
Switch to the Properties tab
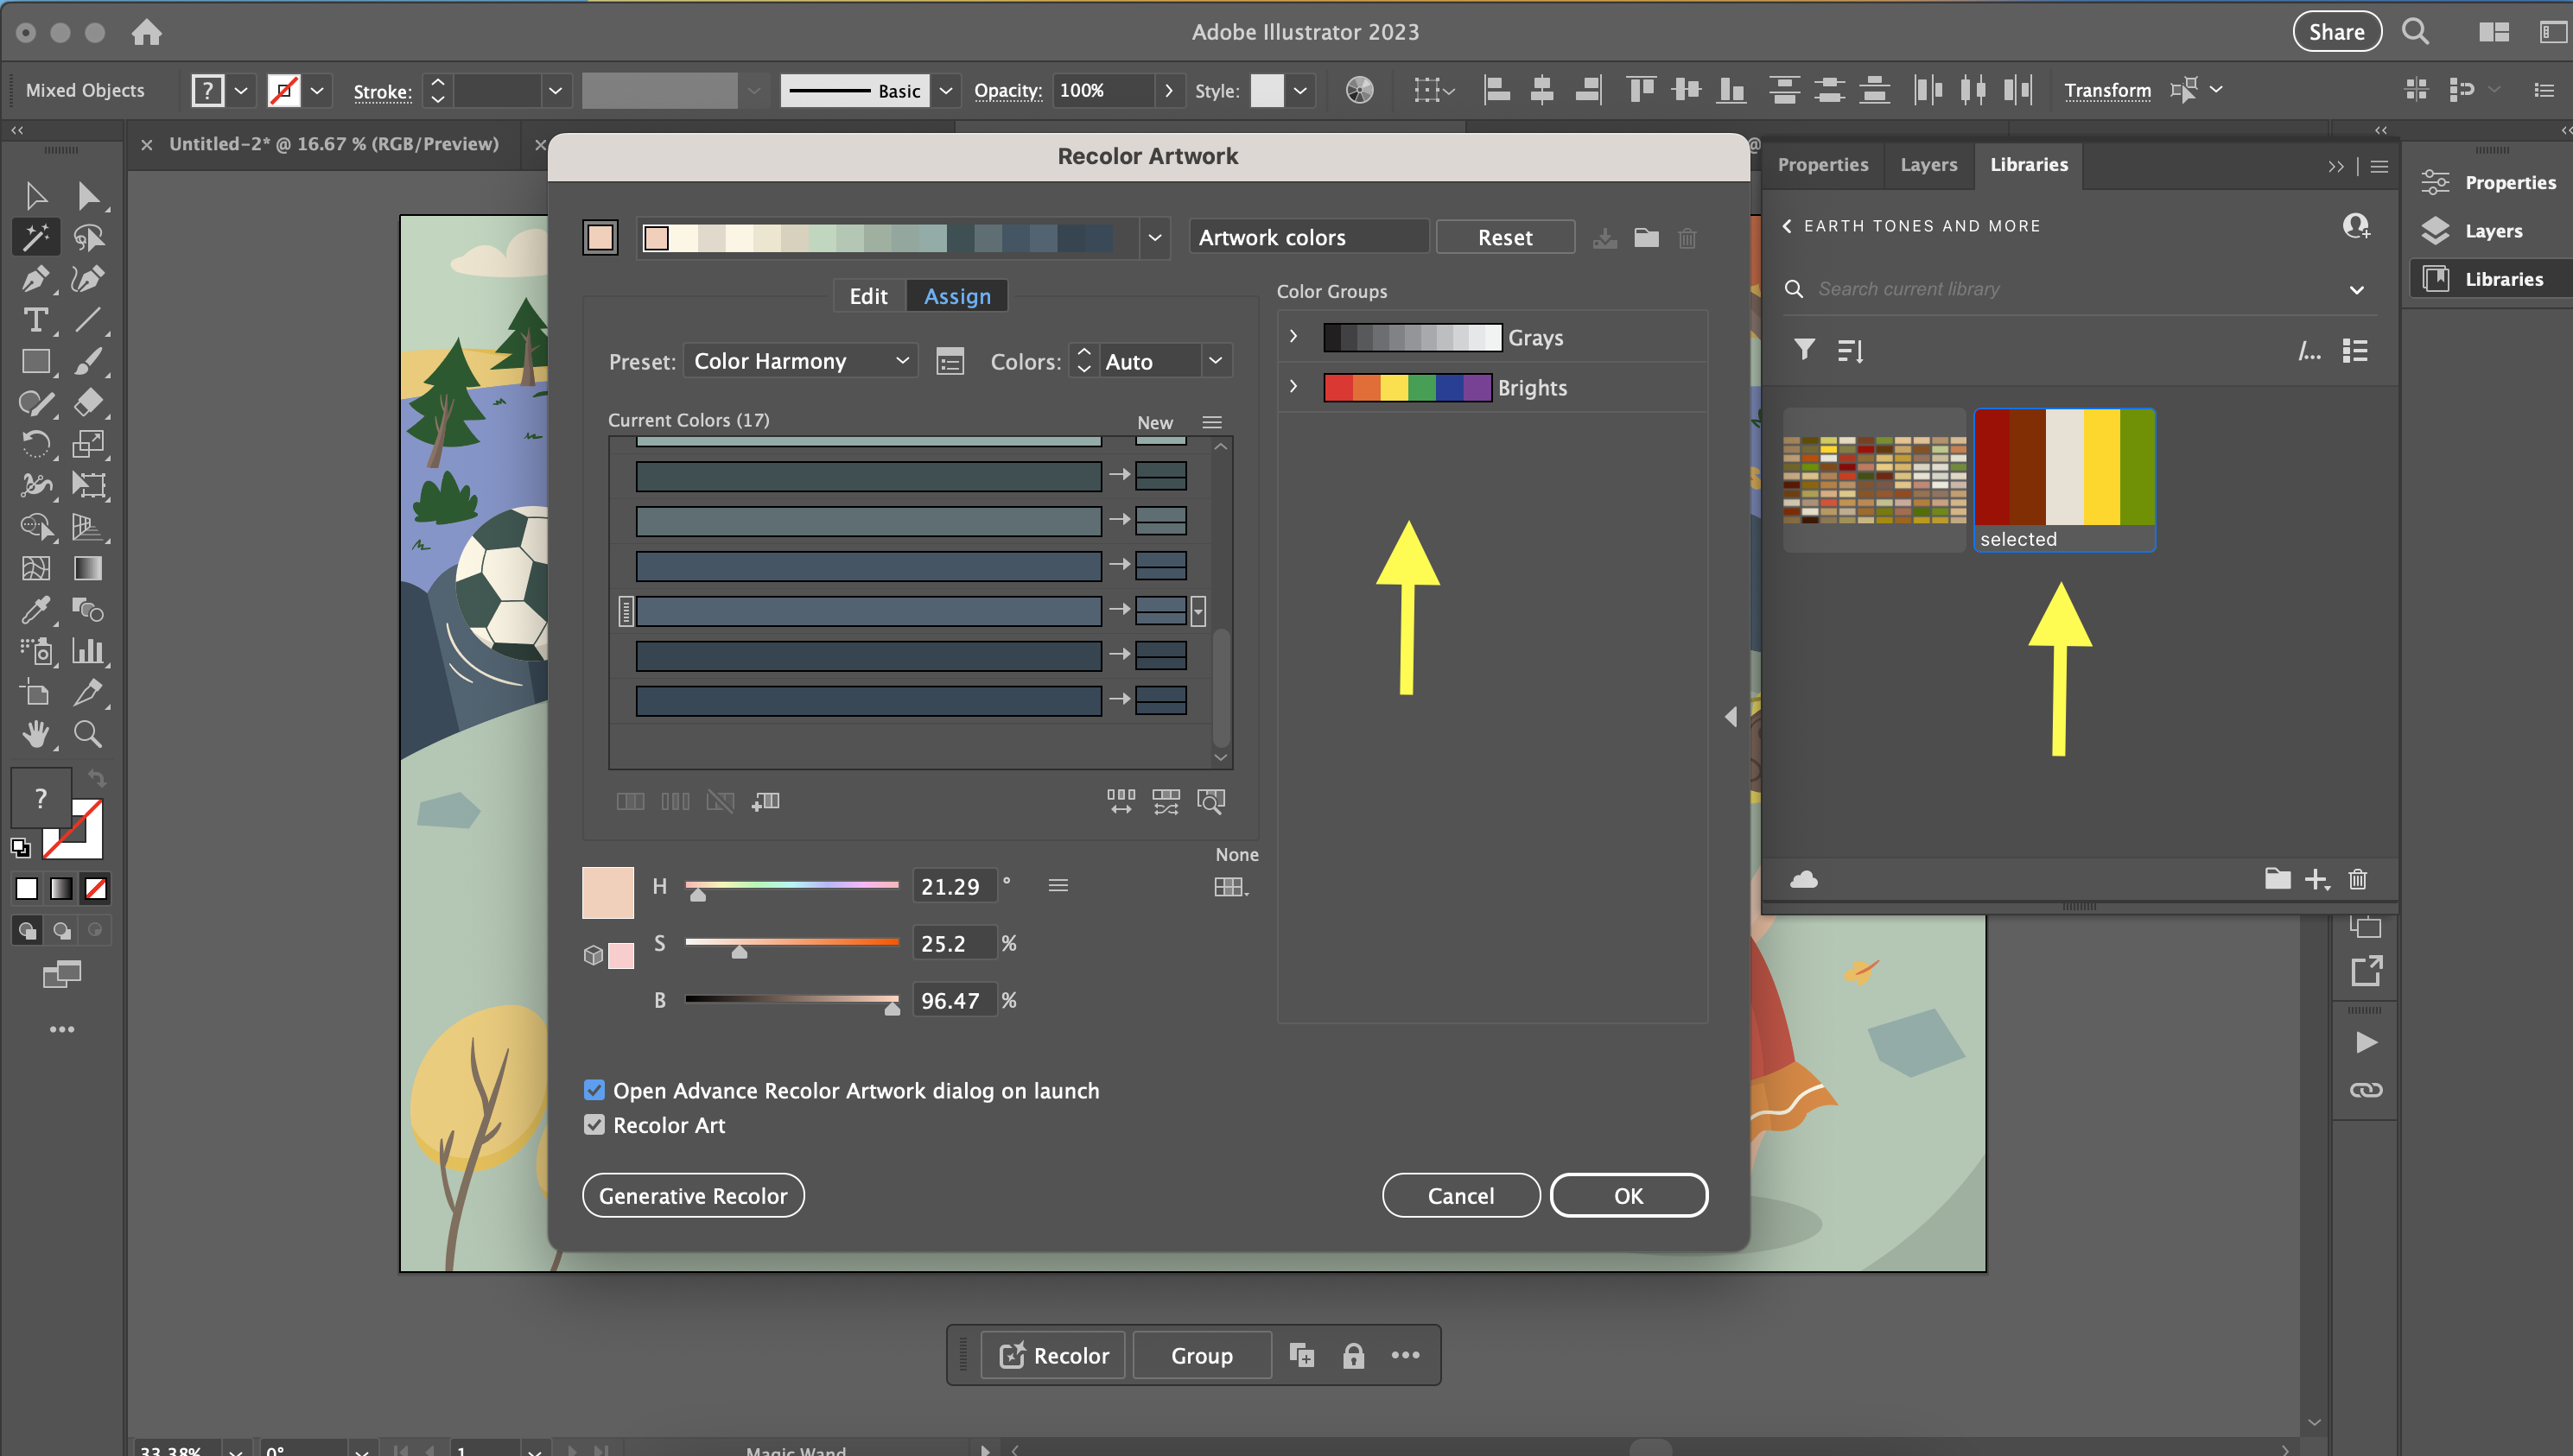tap(1823, 164)
